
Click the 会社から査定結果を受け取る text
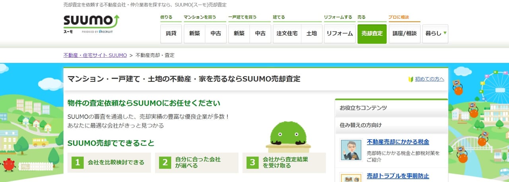click(x=286, y=163)
